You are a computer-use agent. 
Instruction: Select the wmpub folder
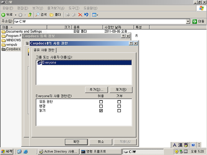tap(9, 44)
